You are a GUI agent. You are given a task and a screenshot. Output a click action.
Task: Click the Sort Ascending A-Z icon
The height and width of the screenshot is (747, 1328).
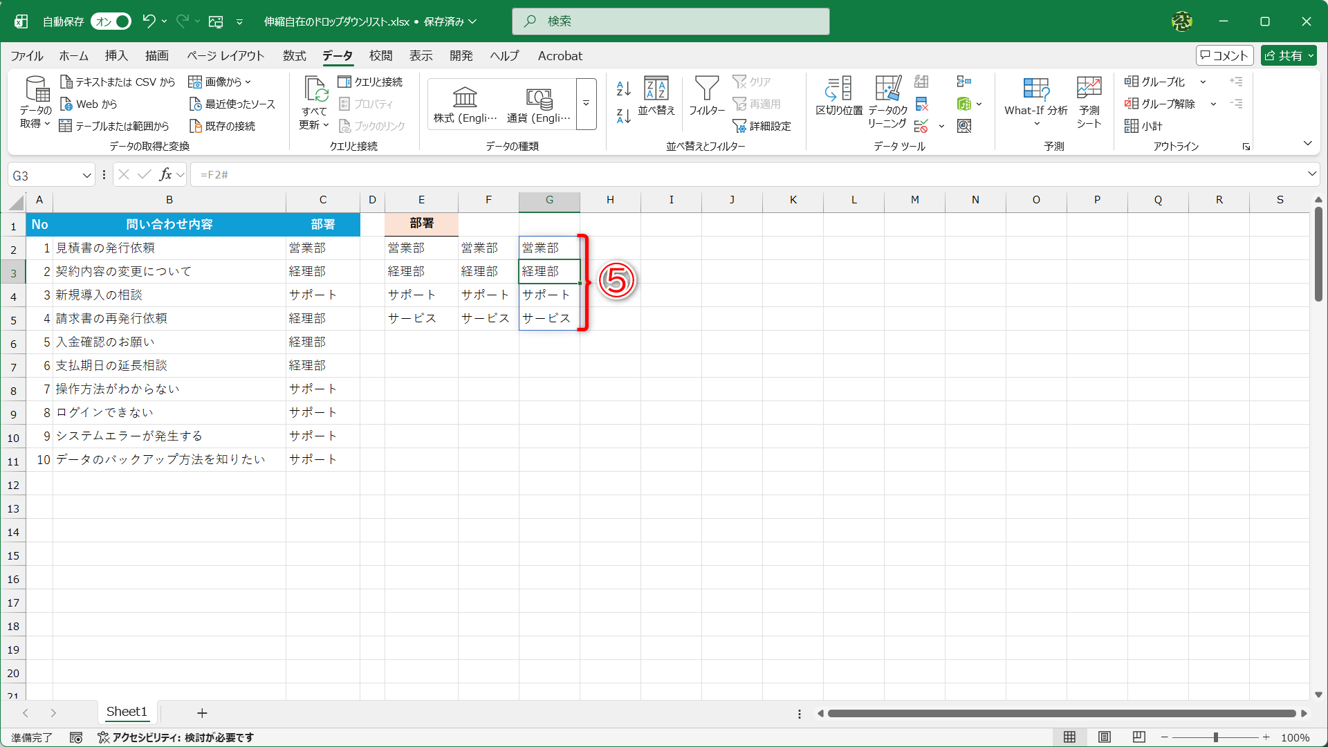(623, 89)
